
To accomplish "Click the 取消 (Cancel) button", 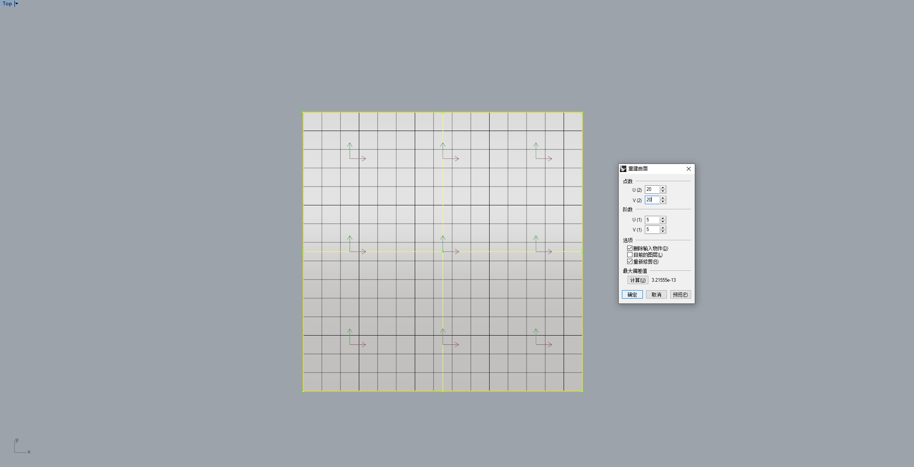I will pyautogui.click(x=656, y=295).
